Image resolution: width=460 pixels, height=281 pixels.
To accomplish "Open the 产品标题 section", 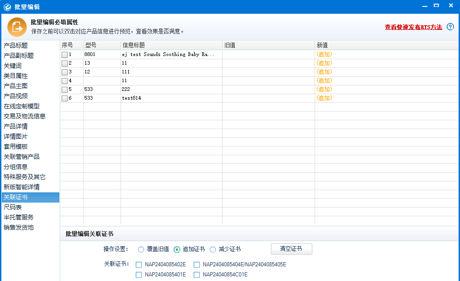I will 16,45.
